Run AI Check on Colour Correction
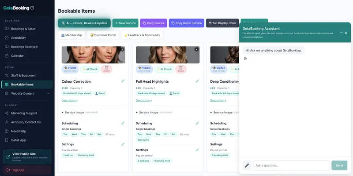 [x=90, y=69]
